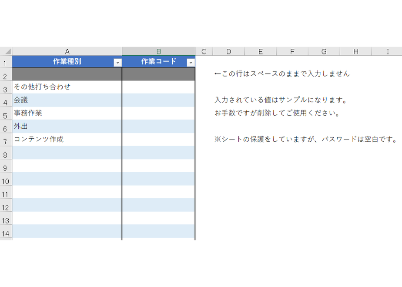The image size is (402, 287).
Task: Select the 事務作業 cell
Action: pos(67,113)
